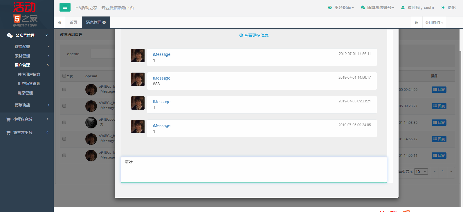Check the fifth row checkbox in the table
Image resolution: width=463 pixels, height=212 pixels.
(x=64, y=155)
